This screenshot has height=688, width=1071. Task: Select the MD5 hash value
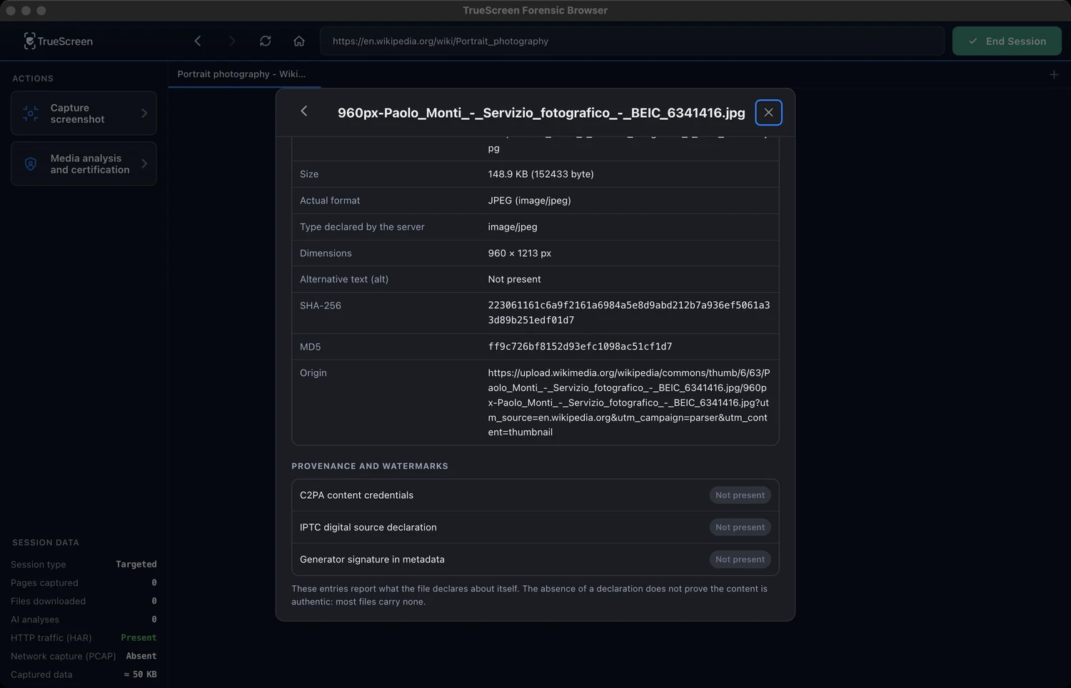(580, 347)
